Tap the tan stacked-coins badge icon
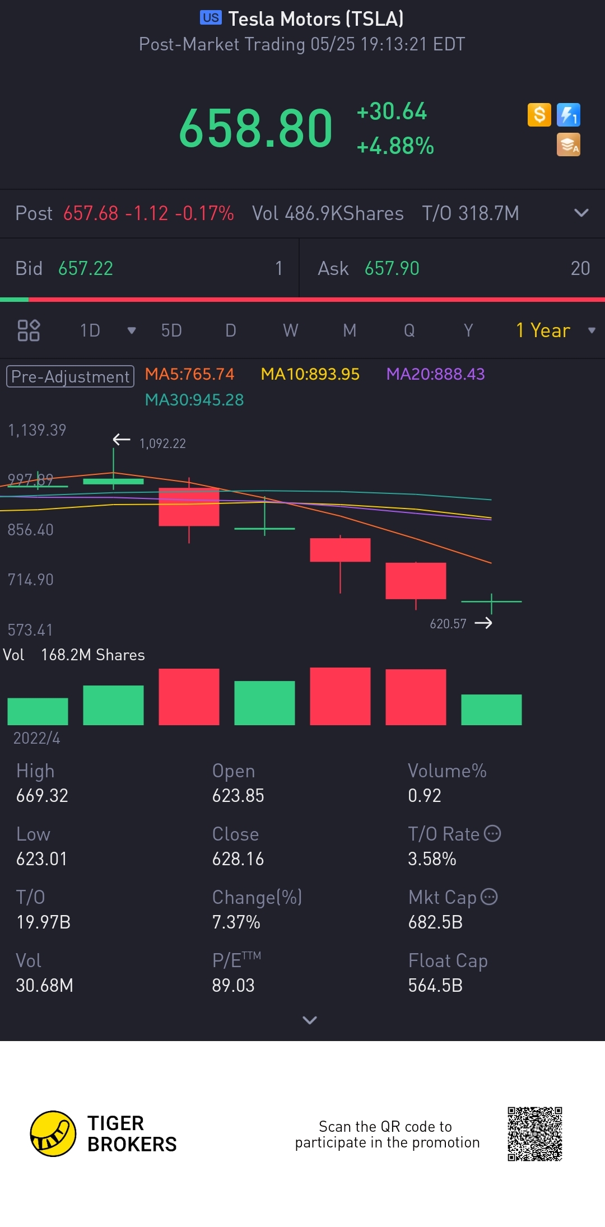605x1227 pixels. 569,144
